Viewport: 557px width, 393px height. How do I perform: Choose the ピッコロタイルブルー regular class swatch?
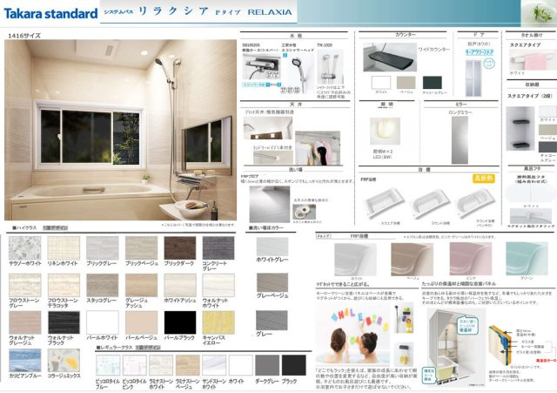[x=108, y=365]
